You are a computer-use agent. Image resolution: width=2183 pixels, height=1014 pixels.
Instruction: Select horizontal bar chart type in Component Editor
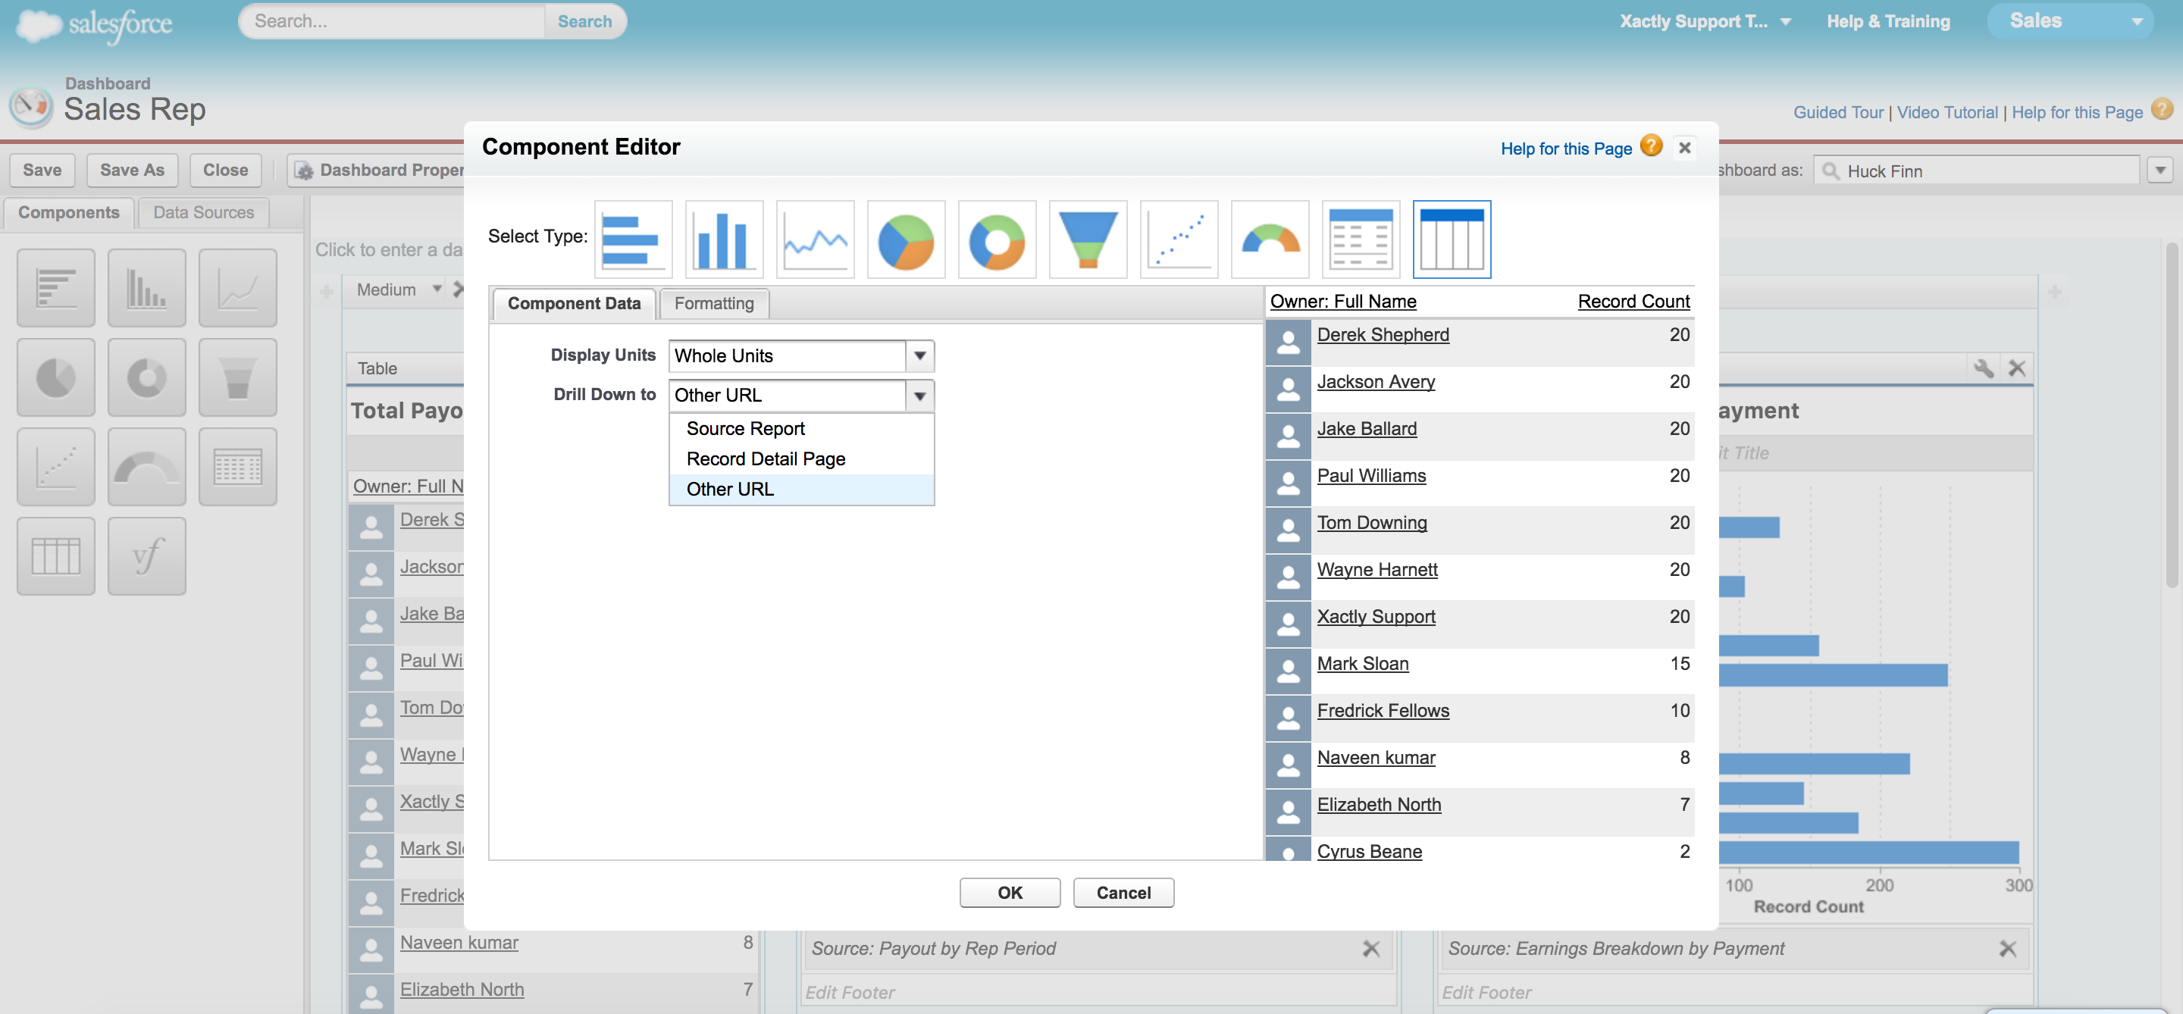pos(633,239)
